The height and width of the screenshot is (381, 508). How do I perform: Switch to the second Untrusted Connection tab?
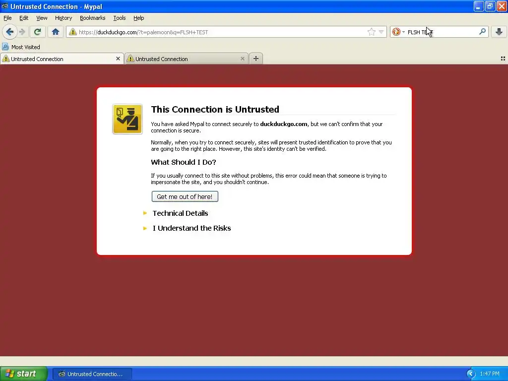187,59
